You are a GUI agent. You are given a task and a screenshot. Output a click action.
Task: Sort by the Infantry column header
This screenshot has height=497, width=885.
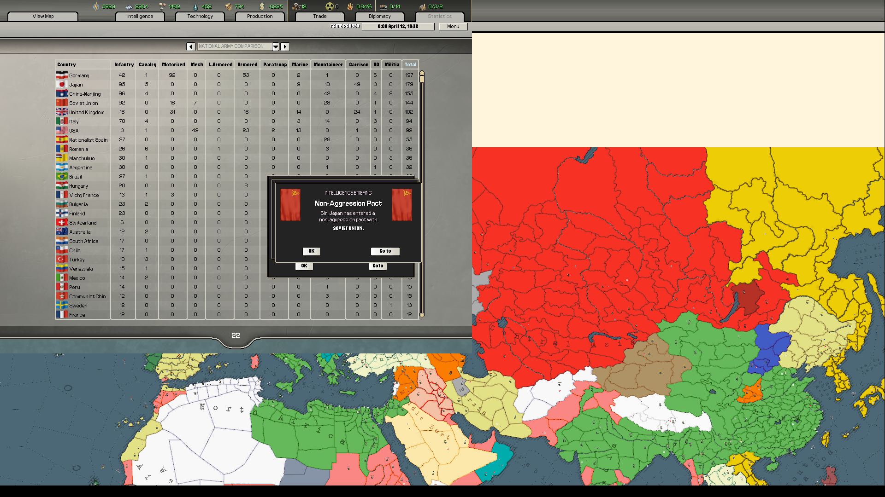pyautogui.click(x=124, y=64)
